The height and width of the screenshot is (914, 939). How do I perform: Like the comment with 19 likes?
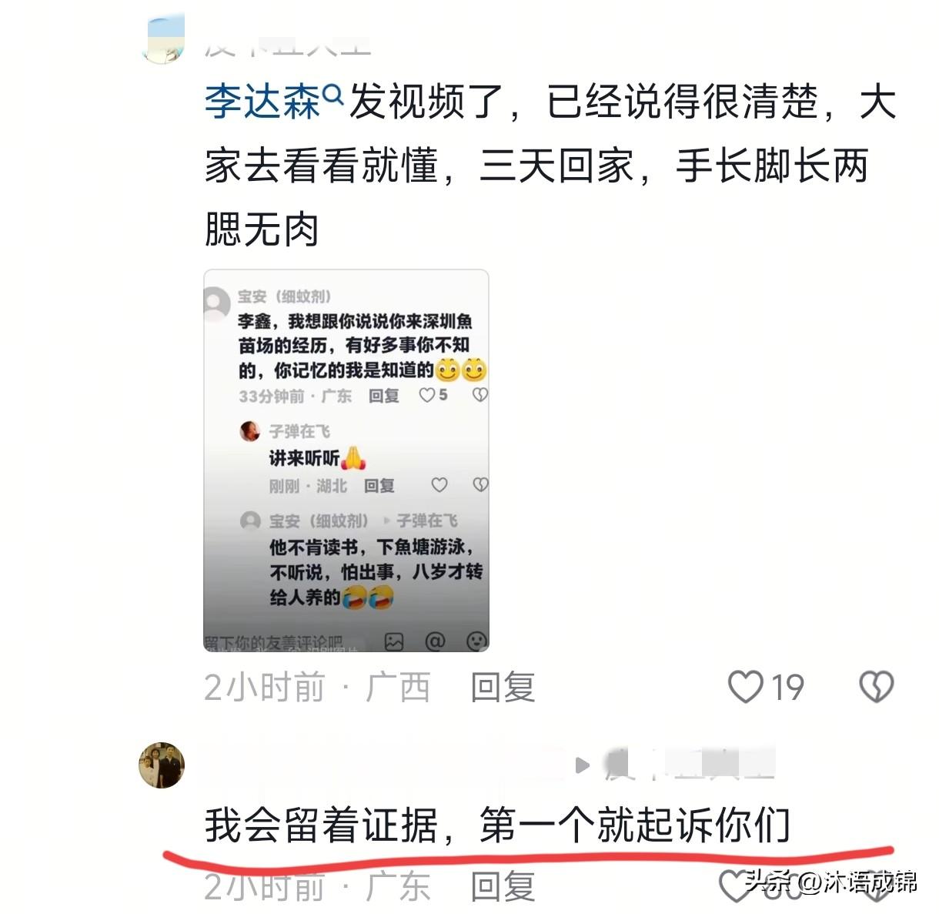click(745, 687)
